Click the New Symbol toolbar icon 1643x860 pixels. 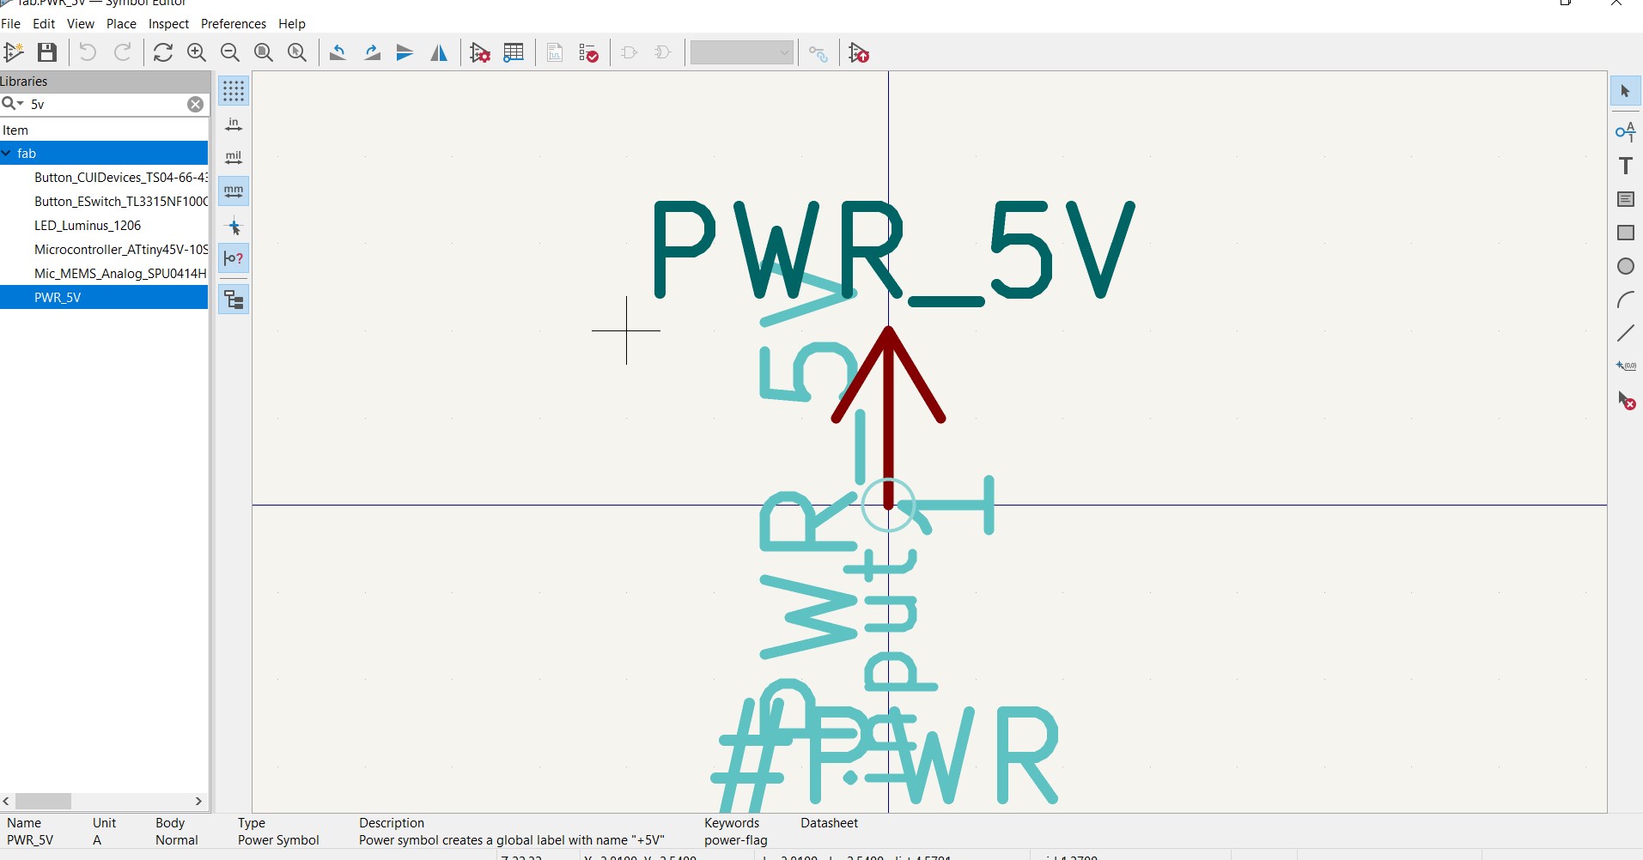14,52
